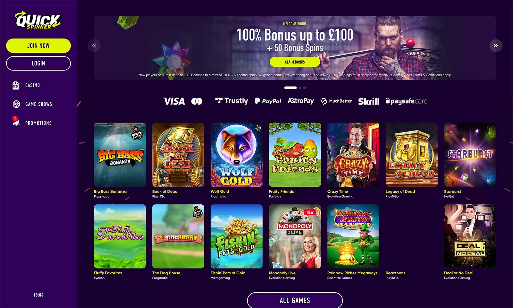Click the Promotions megaphone icon
Screen dimensions: 513x308
coord(16,123)
